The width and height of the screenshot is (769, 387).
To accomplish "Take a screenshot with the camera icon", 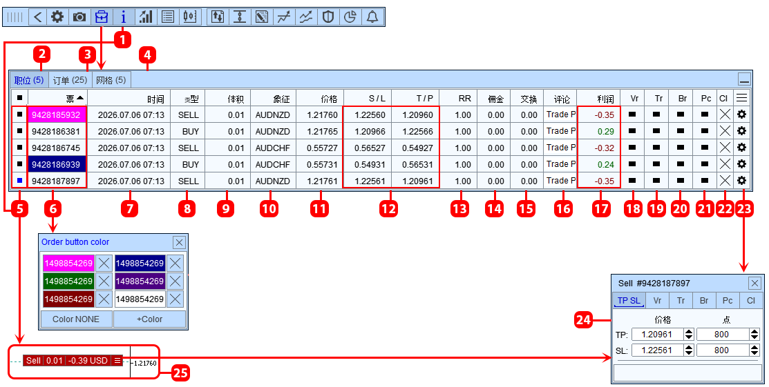I will tap(79, 17).
